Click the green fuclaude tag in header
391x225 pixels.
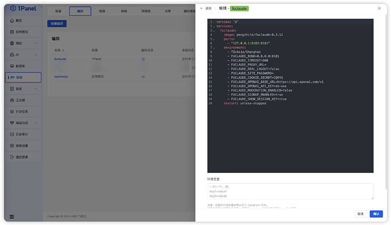(239, 8)
